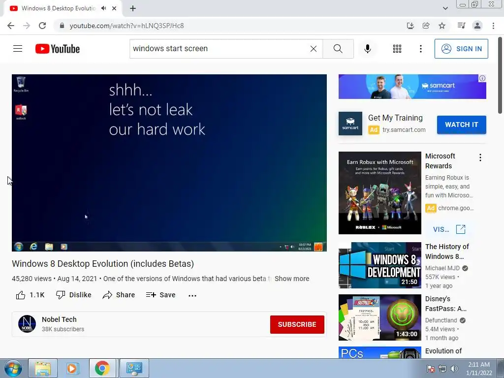Bookmark this page with star icon
This screenshot has height=378, width=504.
442,26
